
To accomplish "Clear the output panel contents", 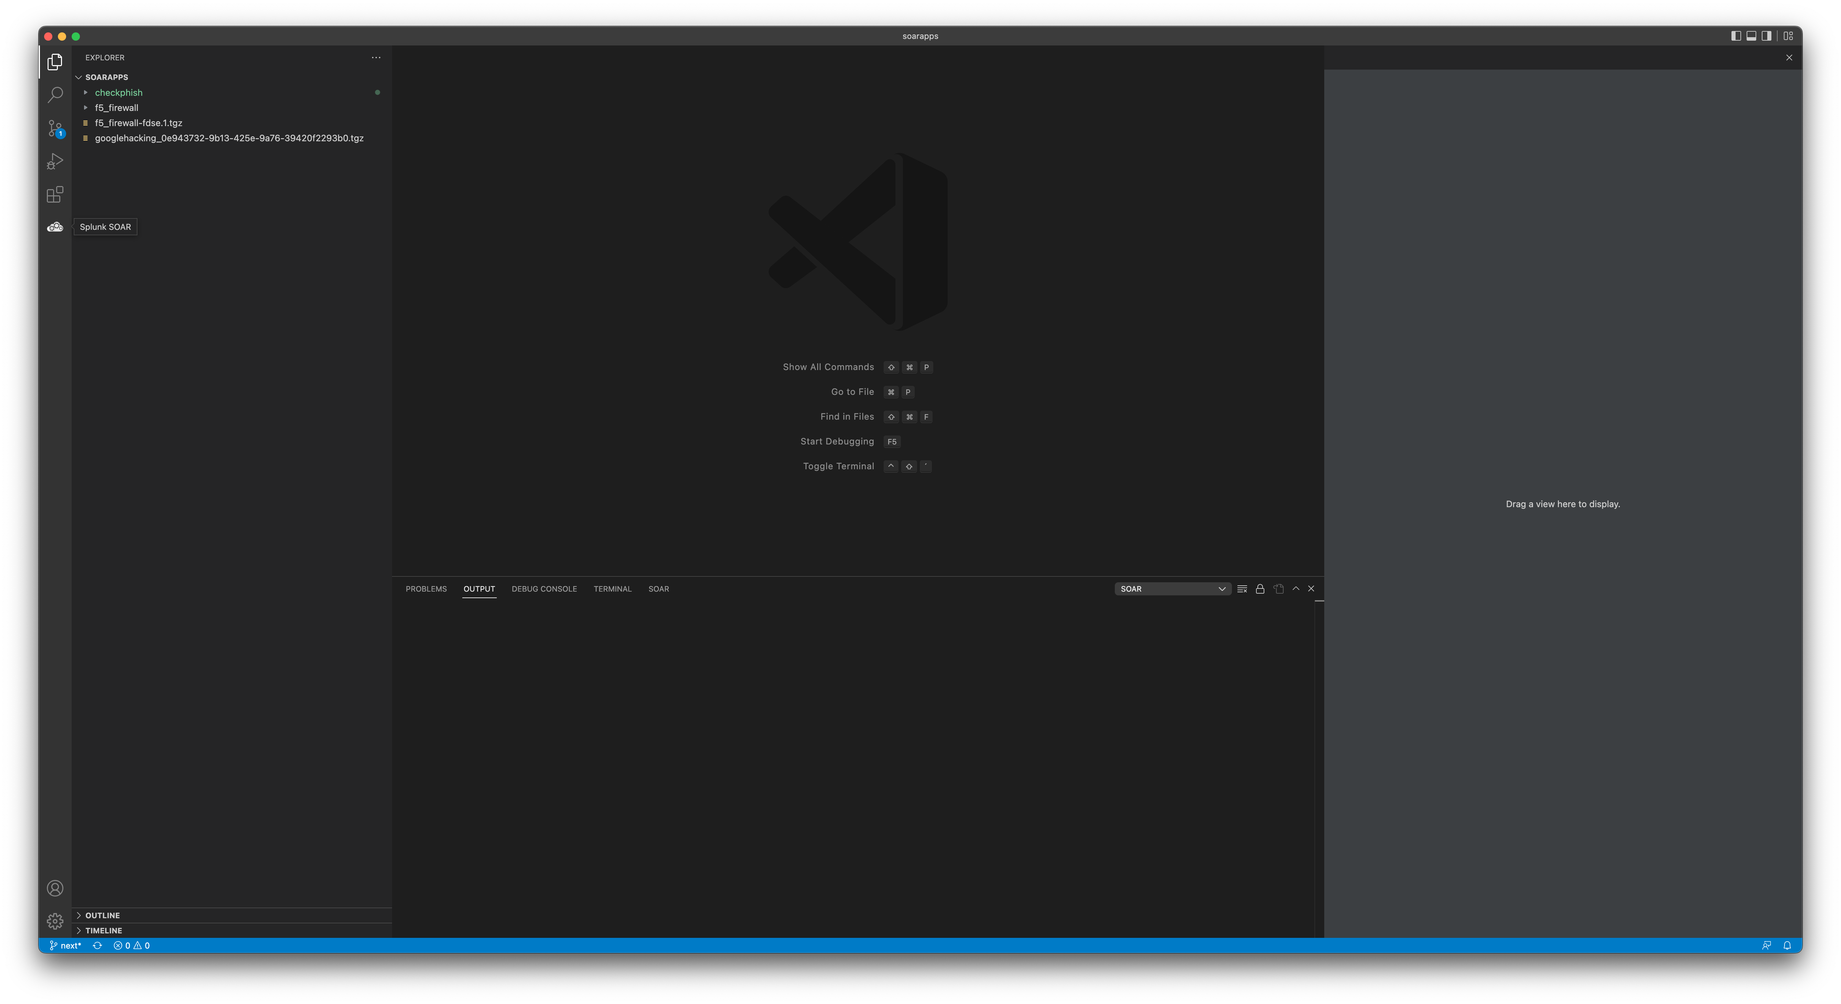I will tap(1242, 589).
